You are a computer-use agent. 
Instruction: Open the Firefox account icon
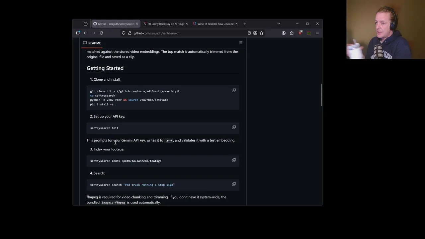(x=284, y=33)
